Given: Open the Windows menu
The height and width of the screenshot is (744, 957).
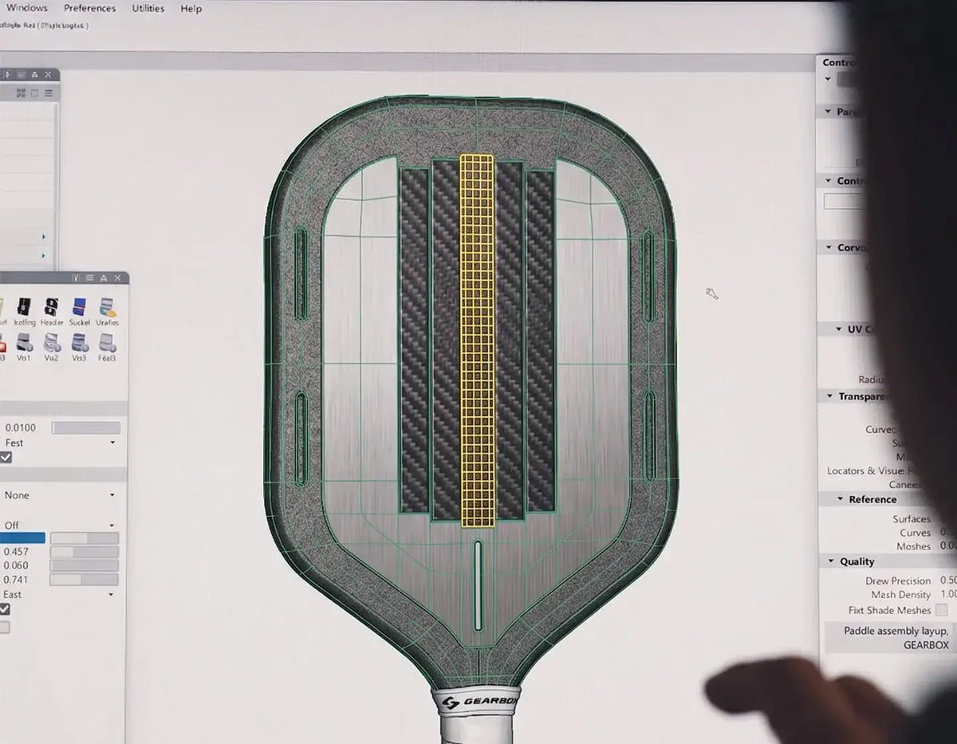Looking at the screenshot, I should pos(26,8).
